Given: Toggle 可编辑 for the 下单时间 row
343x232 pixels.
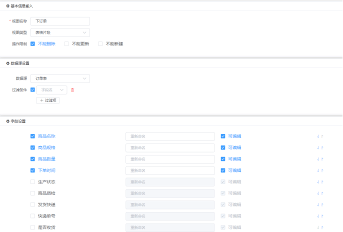Looking at the screenshot, I should coord(223,170).
